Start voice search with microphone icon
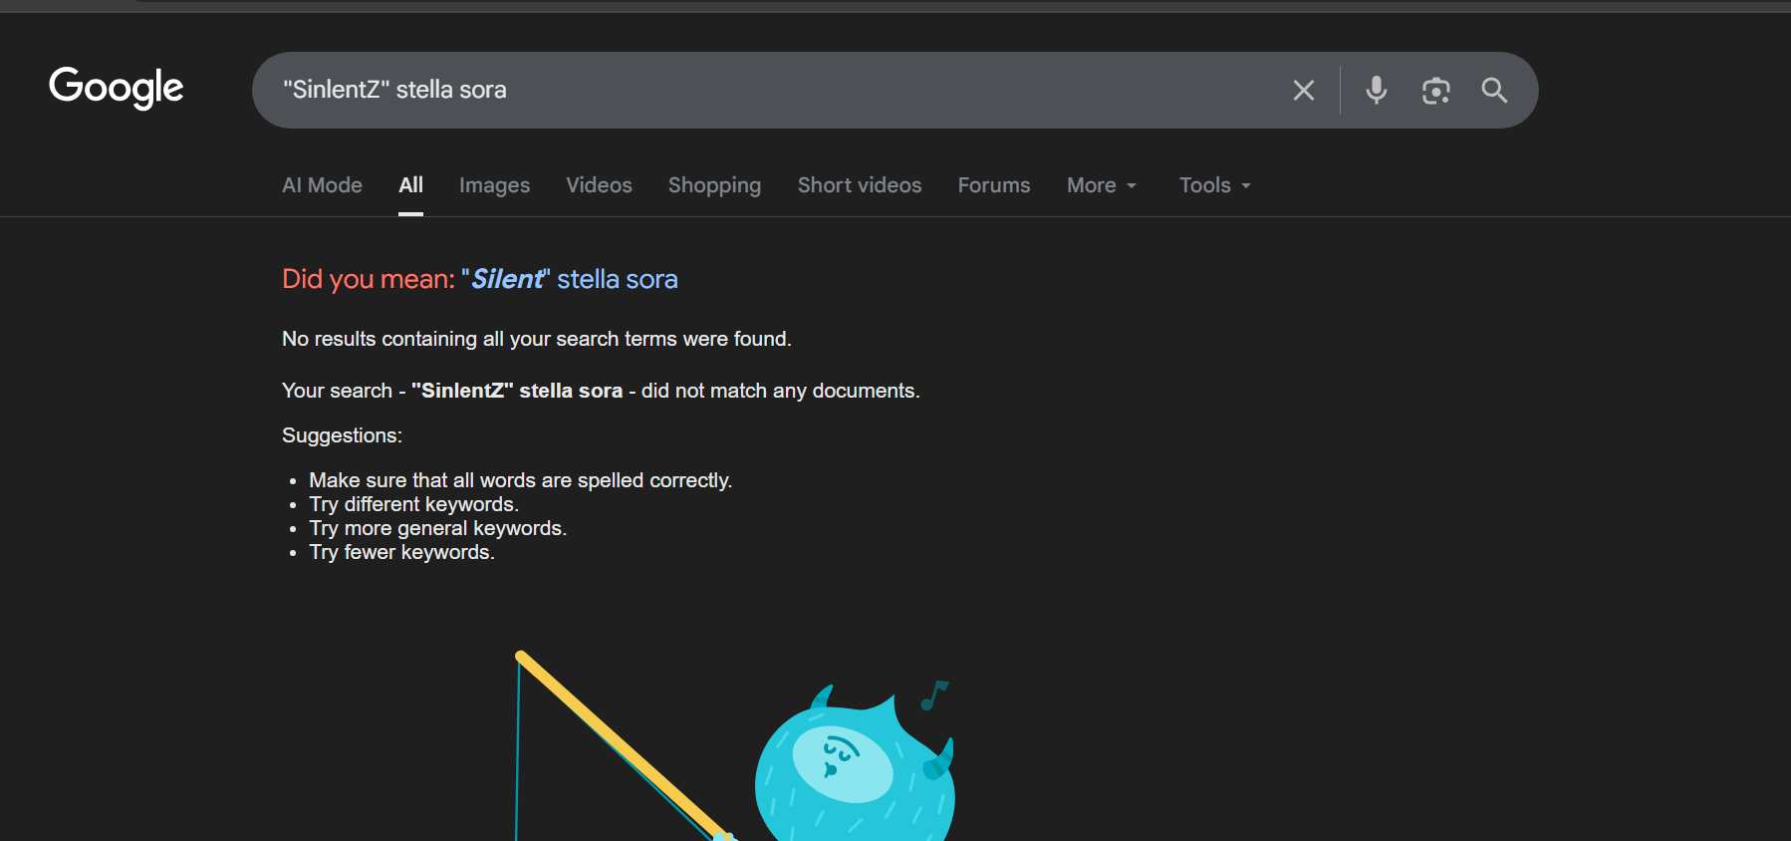 pos(1377,91)
